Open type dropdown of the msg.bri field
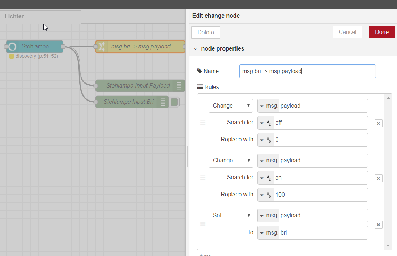Viewport: 397px width, 256px height. point(262,233)
